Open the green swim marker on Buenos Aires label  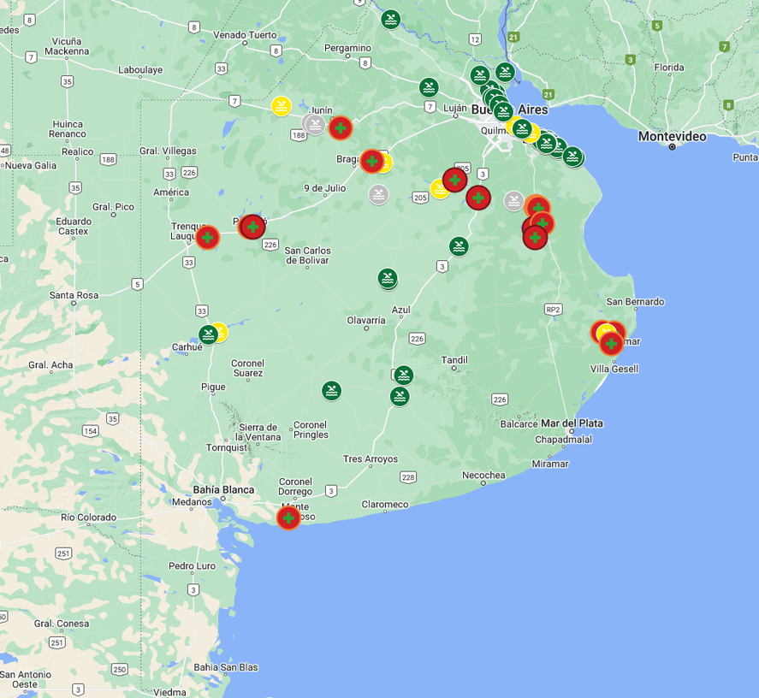[503, 112]
